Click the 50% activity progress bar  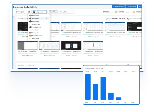click(93, 35)
